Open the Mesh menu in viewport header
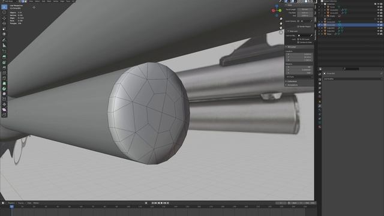 tap(49, 1)
